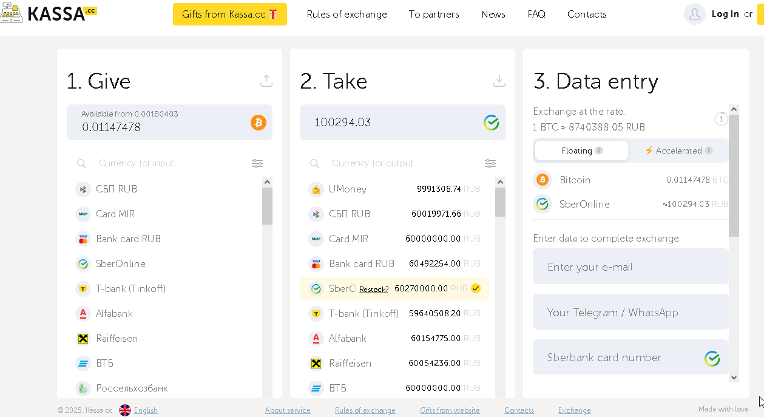Screen dimensions: 764x417
Task: Select Alfabank in Take list
Action: tap(394, 338)
